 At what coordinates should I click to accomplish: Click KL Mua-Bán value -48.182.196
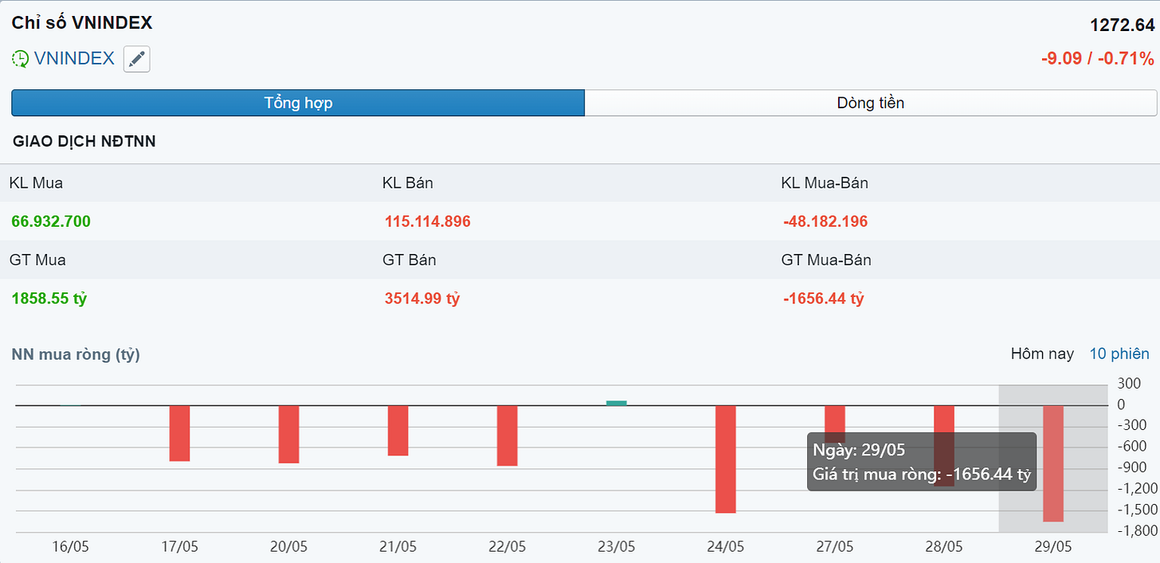coord(825,221)
